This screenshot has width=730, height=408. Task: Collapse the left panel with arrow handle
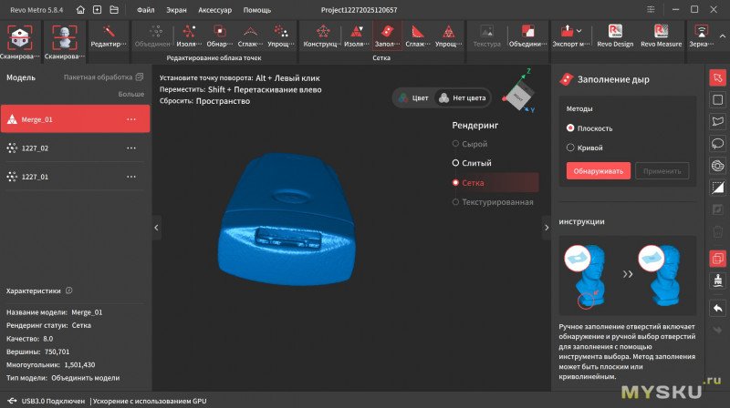click(156, 227)
